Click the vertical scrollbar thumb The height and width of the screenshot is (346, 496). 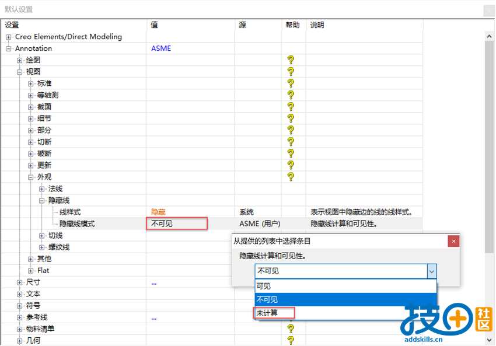point(489,146)
